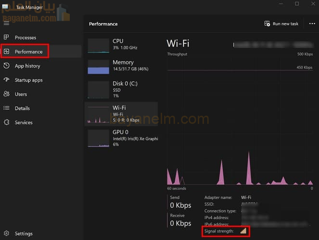Open the Processes page icon
Image resolution: width=319 pixels, height=240 pixels.
point(7,37)
